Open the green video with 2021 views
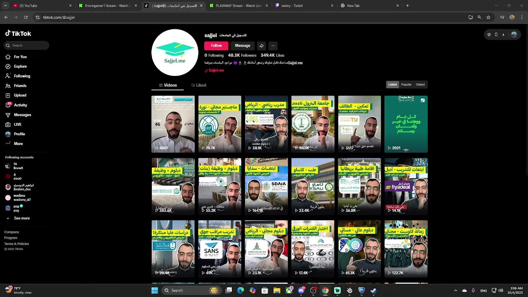Screen dimensions: 528x297 (406, 124)
